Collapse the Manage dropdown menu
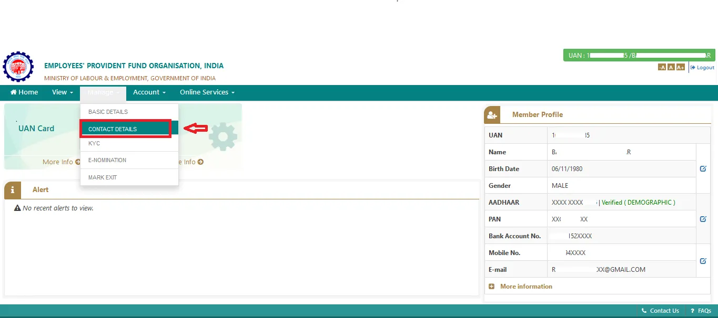Viewport: 718px width, 318px height. point(103,92)
